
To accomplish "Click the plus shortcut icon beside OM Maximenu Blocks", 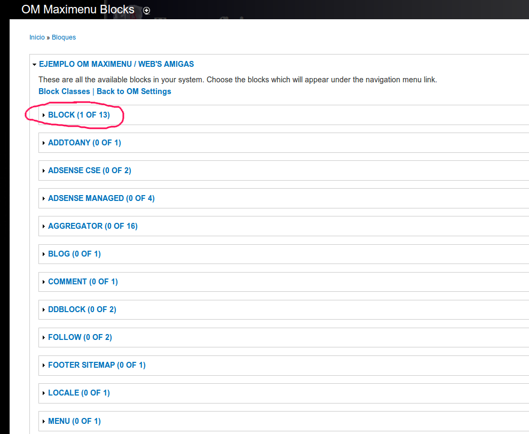I will 146,11.
